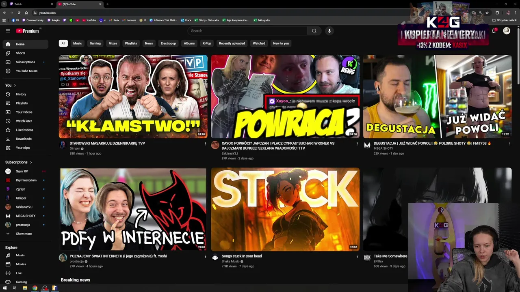The image size is (520, 292).
Task: Open Chrome tab search dropdown
Action: tap(4, 4)
